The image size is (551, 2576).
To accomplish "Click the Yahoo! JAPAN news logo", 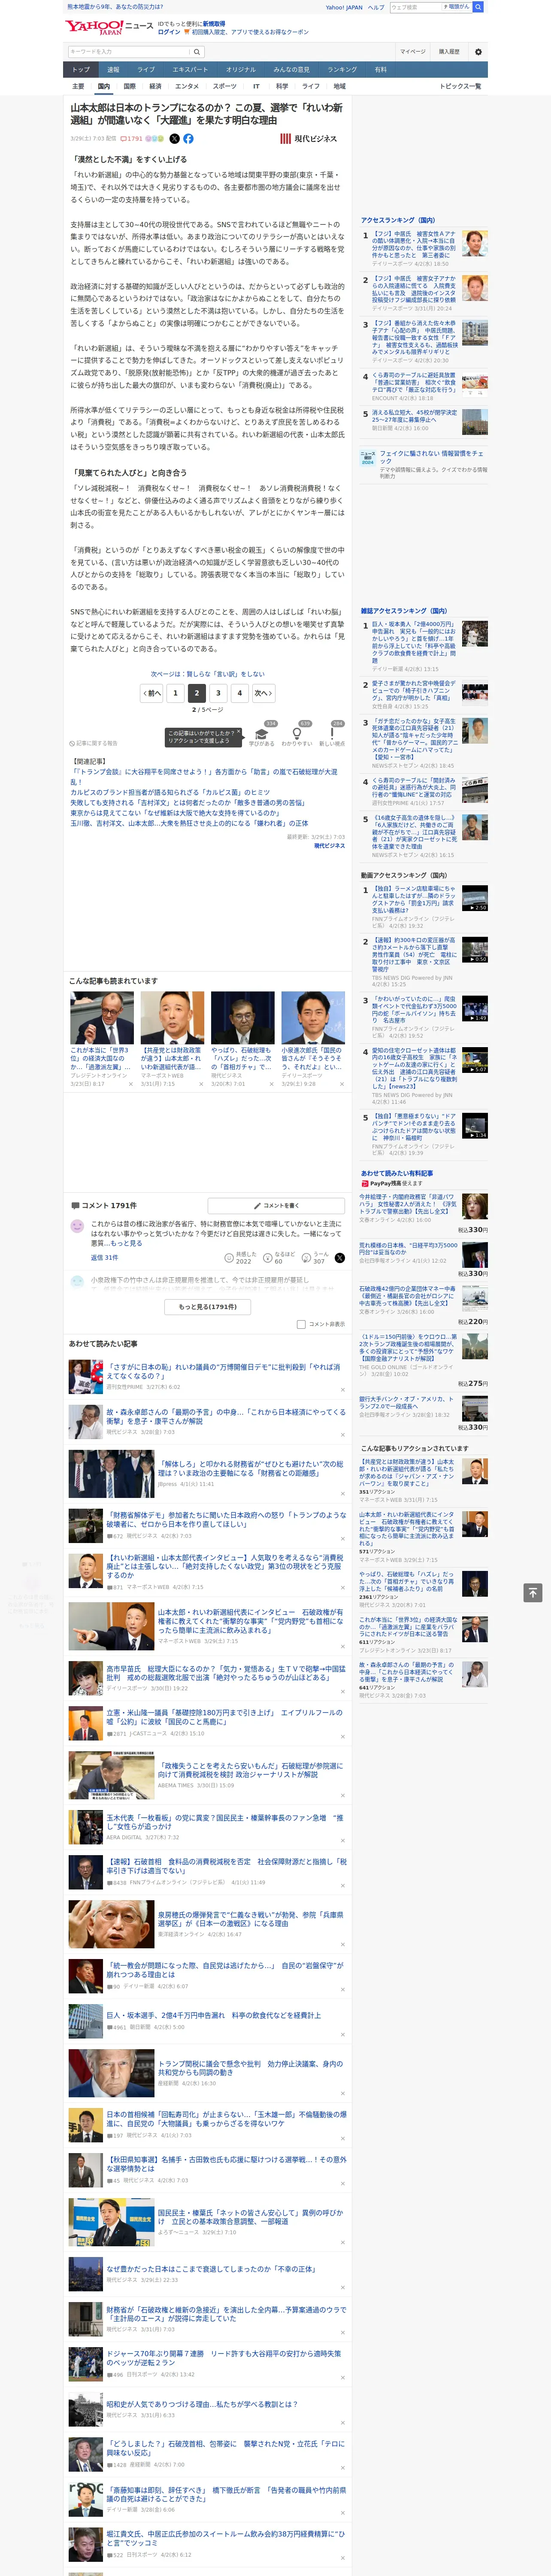I will pos(109,27).
